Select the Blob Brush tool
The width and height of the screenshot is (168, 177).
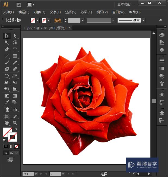pyautogui.click(x=7, y=69)
